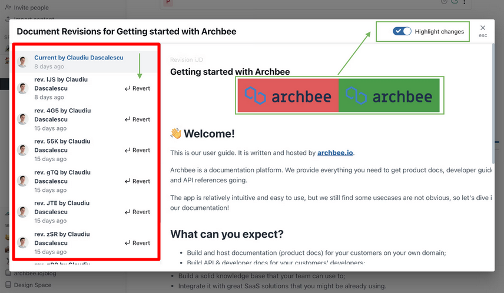
Task: Click avatar next to rev. JTE
Action: tap(23, 212)
